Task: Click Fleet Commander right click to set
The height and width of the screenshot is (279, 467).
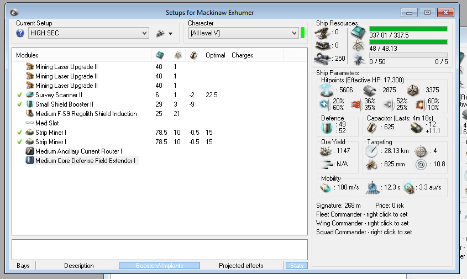Action: pyautogui.click(x=361, y=214)
